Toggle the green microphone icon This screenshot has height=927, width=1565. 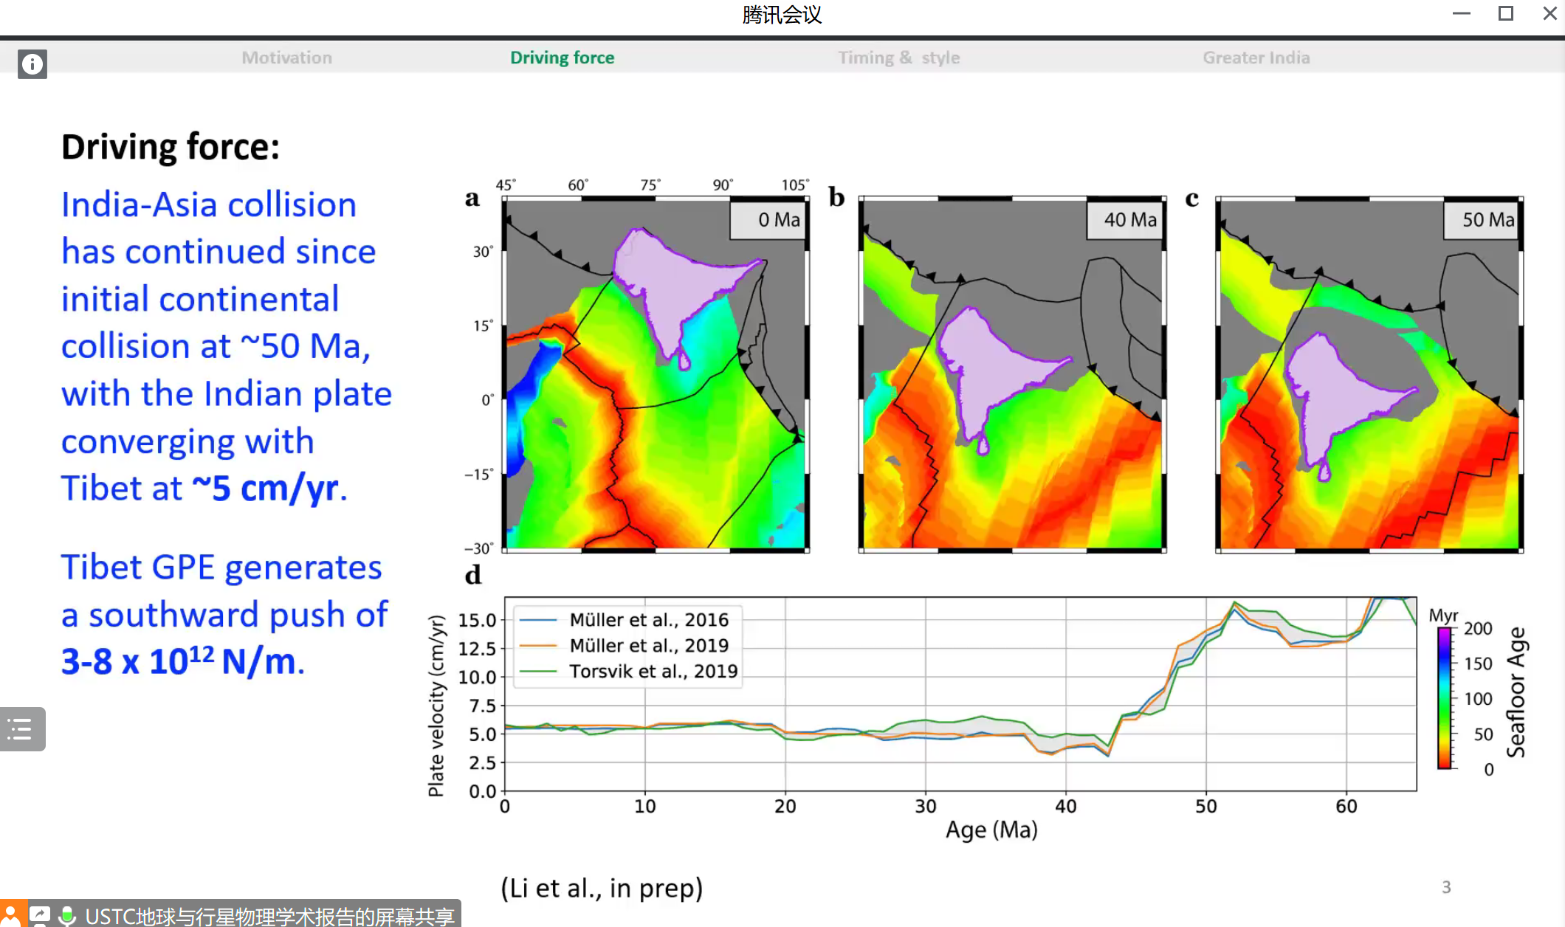pos(67,916)
